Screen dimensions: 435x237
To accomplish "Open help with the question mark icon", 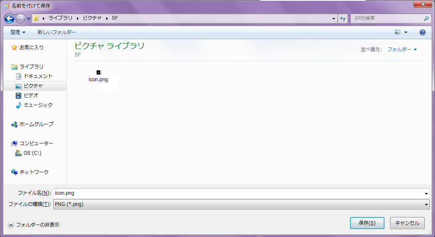I will pos(422,32).
